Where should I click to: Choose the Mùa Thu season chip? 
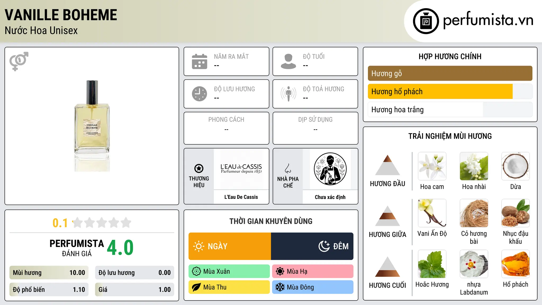[229, 287]
